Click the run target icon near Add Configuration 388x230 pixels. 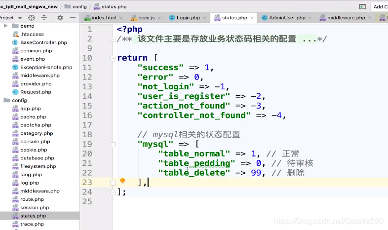[362, 7]
